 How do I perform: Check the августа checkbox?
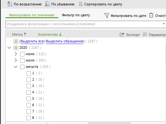[22, 67]
